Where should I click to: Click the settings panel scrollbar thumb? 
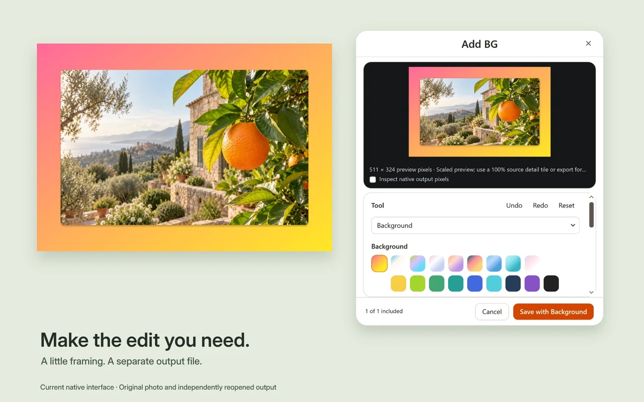tap(592, 215)
